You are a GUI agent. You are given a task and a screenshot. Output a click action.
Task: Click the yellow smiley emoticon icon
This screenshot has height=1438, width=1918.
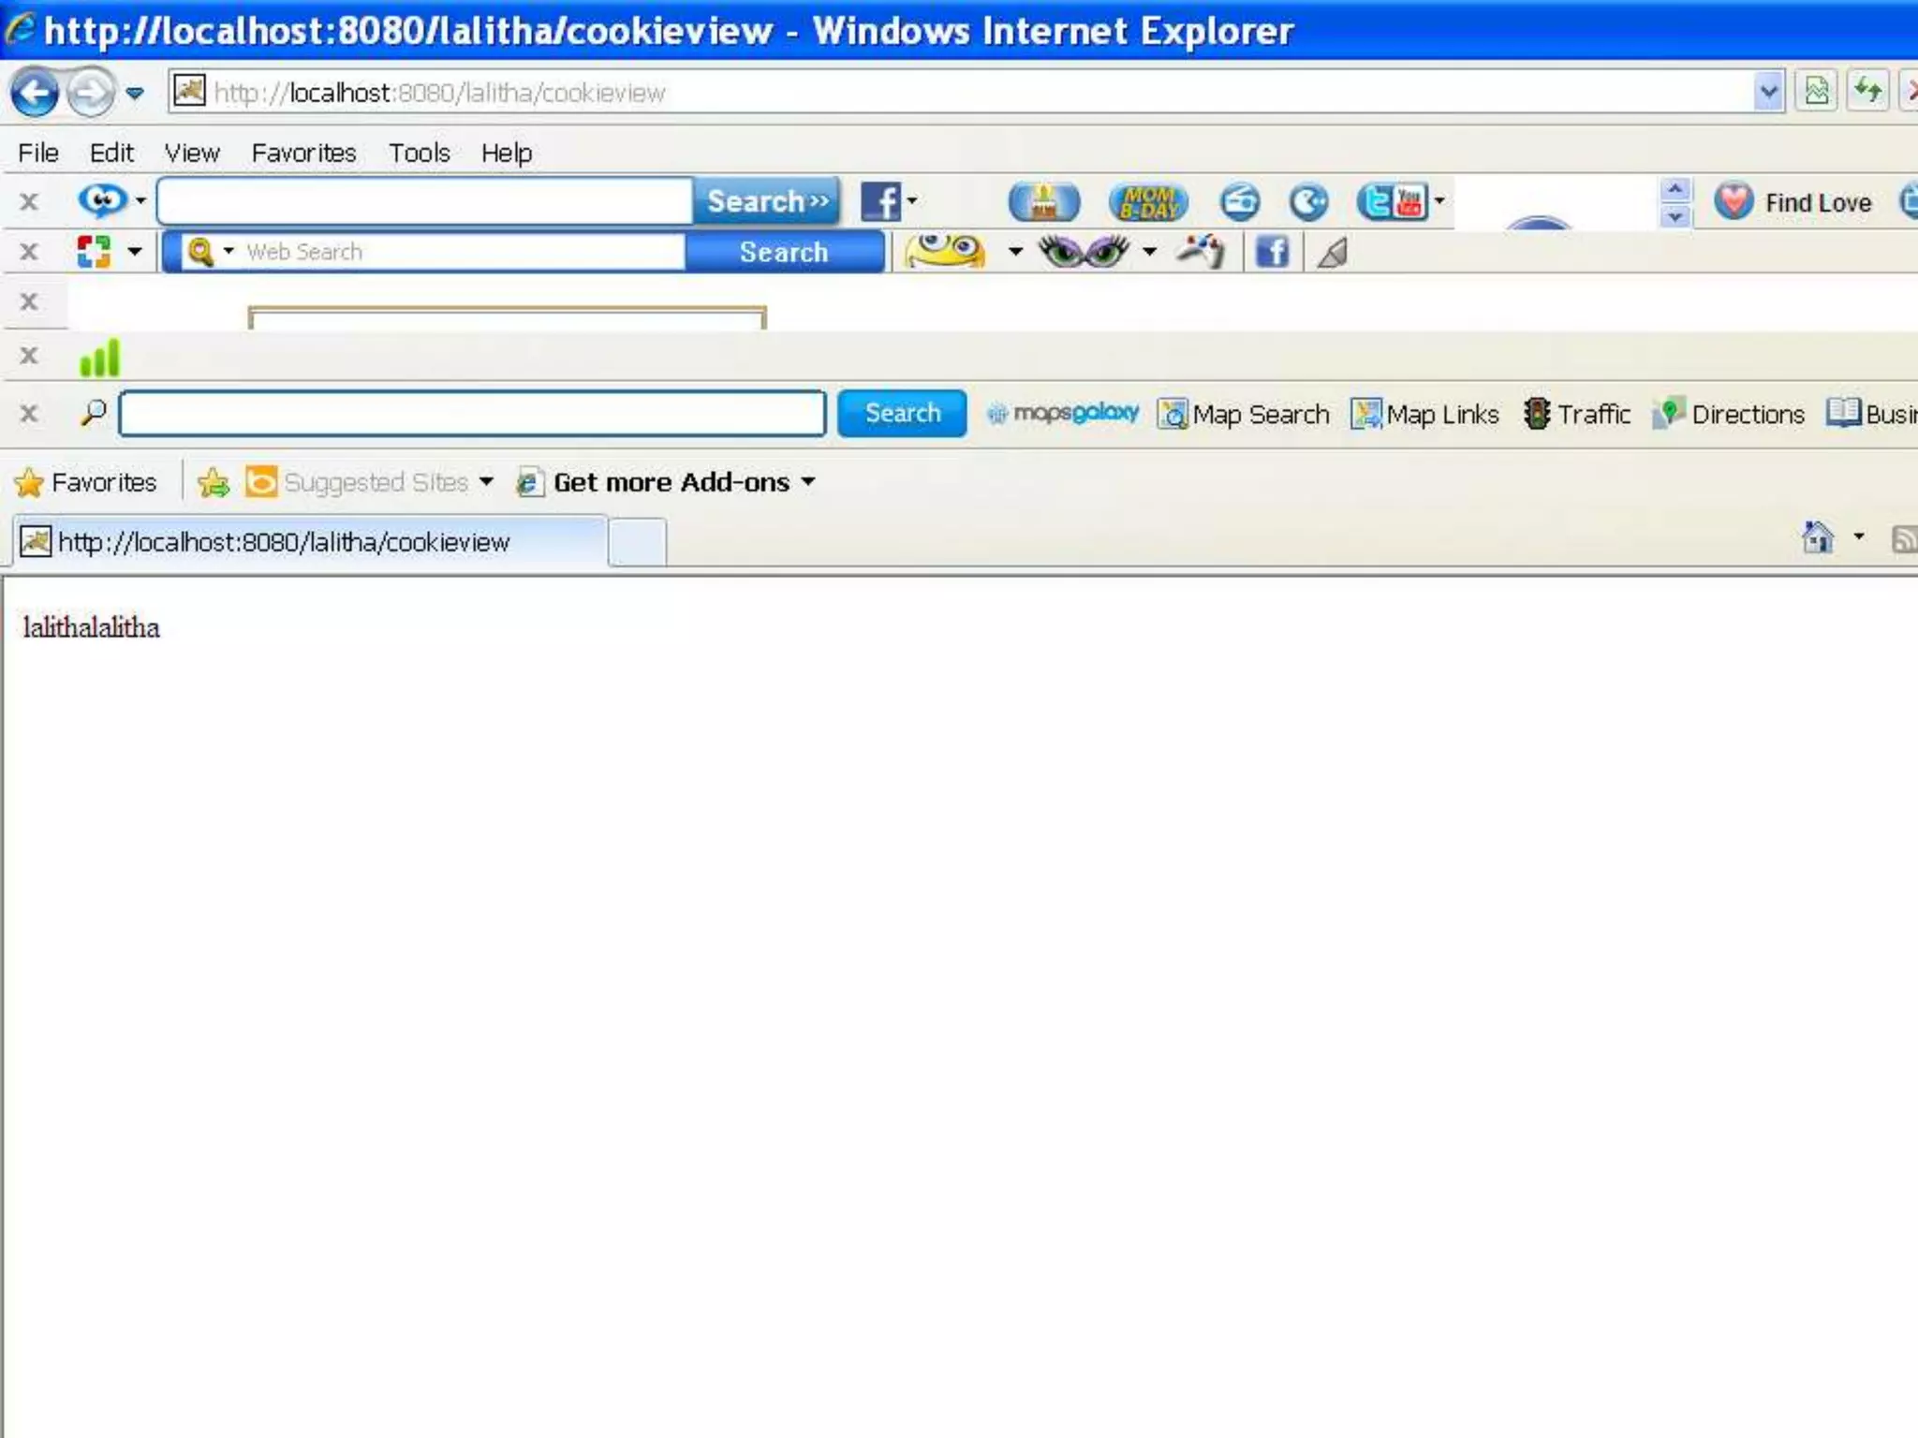point(945,251)
